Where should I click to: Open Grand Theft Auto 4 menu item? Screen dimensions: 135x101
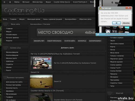click(x=80, y=2)
